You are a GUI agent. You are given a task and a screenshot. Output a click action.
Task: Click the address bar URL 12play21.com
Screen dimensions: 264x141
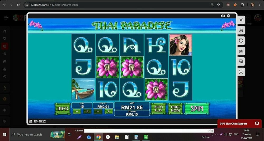pyautogui.click(x=54, y=5)
